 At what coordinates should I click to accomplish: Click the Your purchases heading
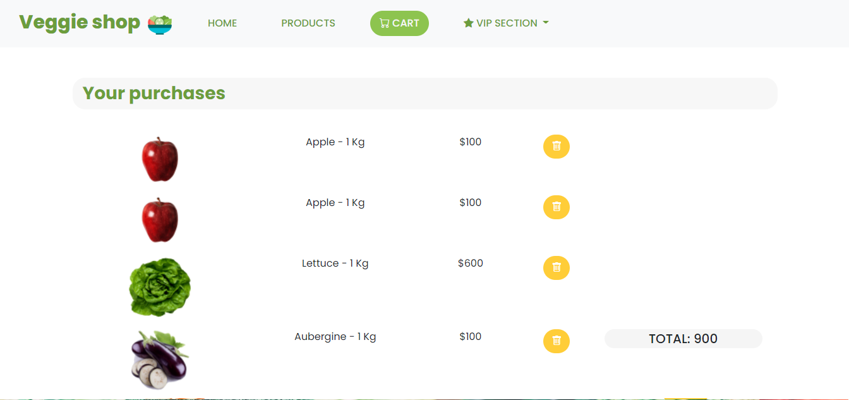[154, 93]
